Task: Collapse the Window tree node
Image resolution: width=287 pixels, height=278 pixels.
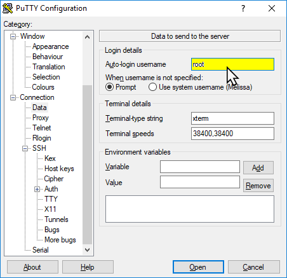Action: pyautogui.click(x=13, y=36)
